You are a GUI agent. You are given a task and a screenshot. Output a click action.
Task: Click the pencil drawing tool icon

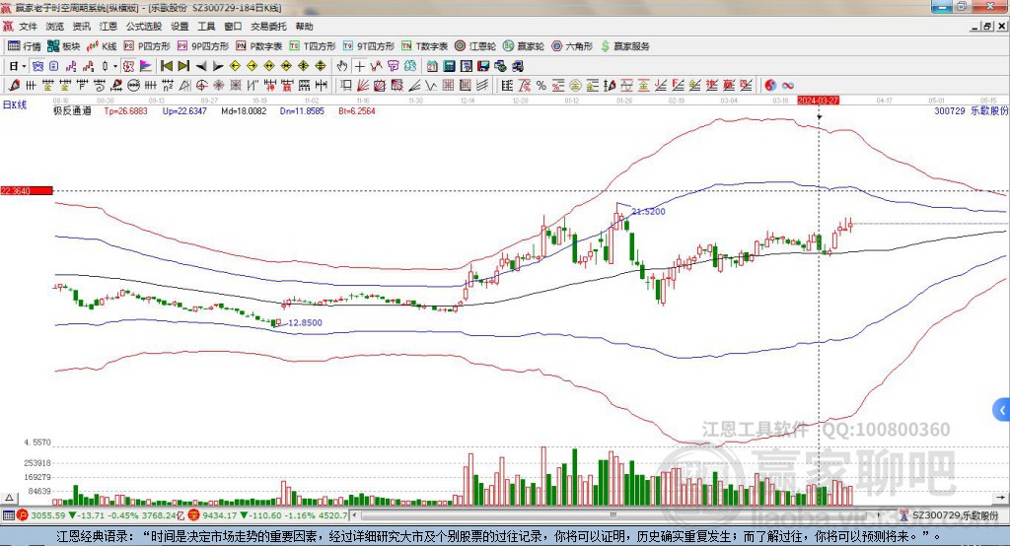click(x=14, y=85)
